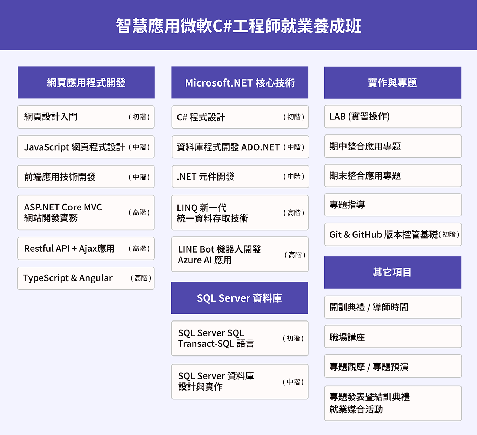Open LINQ 新一代統一資料存取技術 card
This screenshot has height=435, width=477.
[x=240, y=213]
